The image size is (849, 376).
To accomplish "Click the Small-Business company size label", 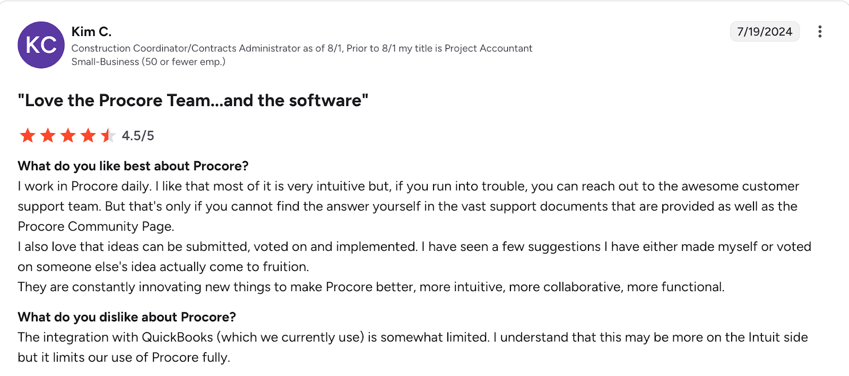I will tap(149, 62).
